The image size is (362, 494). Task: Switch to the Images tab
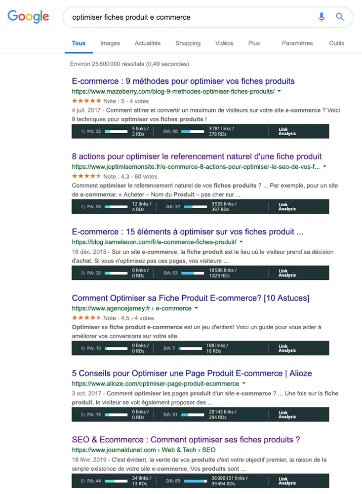coord(110,43)
